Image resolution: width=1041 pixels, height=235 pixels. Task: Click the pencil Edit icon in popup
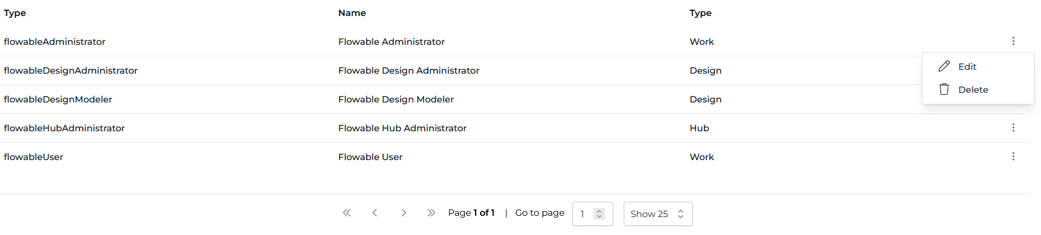[x=944, y=66]
